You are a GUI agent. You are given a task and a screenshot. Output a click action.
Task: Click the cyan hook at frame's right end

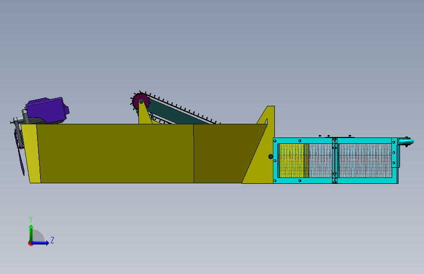(406, 141)
